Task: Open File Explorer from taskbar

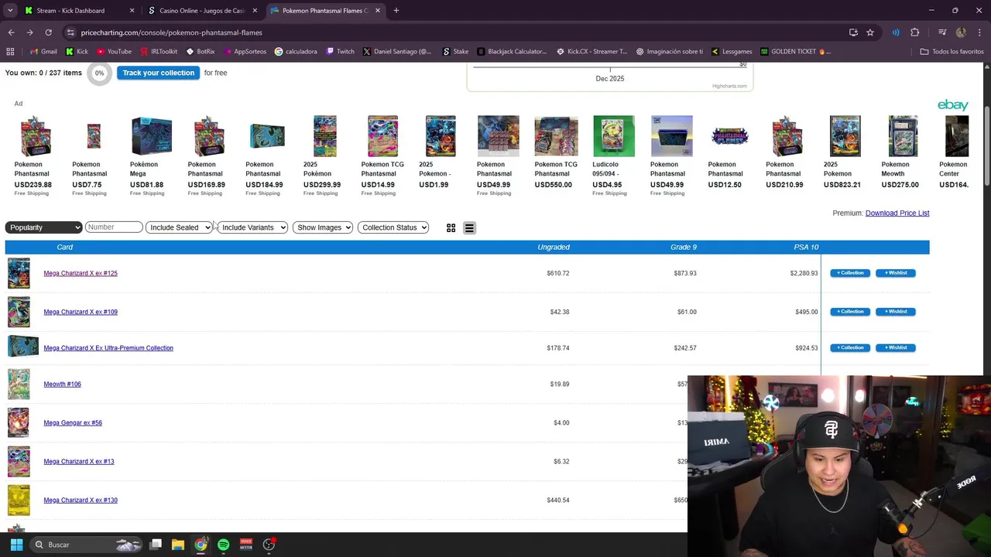Action: tap(178, 545)
